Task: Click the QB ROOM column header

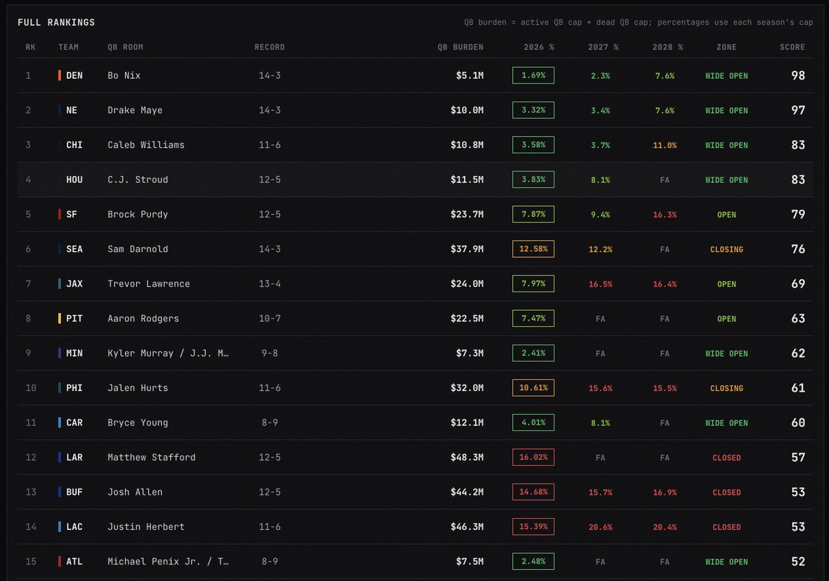Action: pyautogui.click(x=125, y=47)
